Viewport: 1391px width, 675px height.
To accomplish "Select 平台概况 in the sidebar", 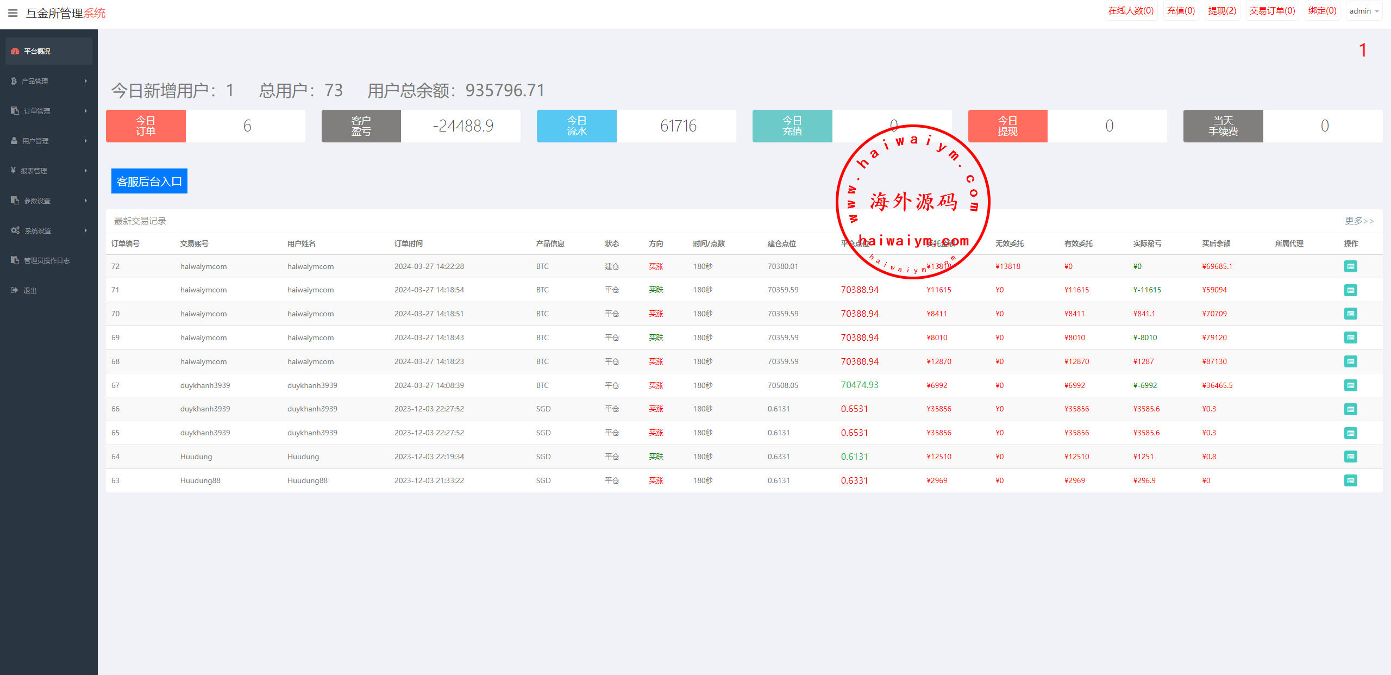I will click(x=37, y=51).
